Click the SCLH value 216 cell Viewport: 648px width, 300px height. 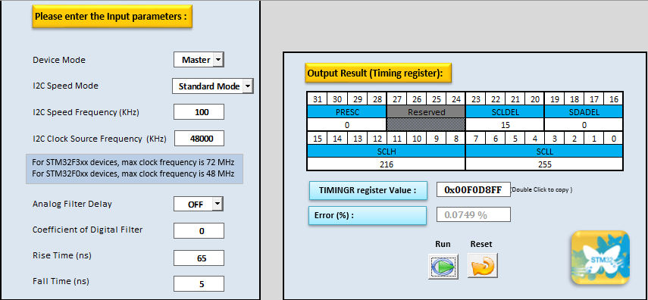click(387, 164)
